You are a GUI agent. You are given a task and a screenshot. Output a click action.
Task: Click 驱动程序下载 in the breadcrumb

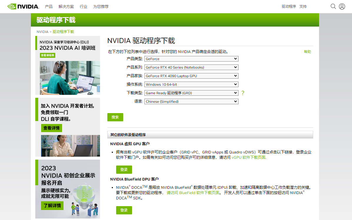[63, 32]
